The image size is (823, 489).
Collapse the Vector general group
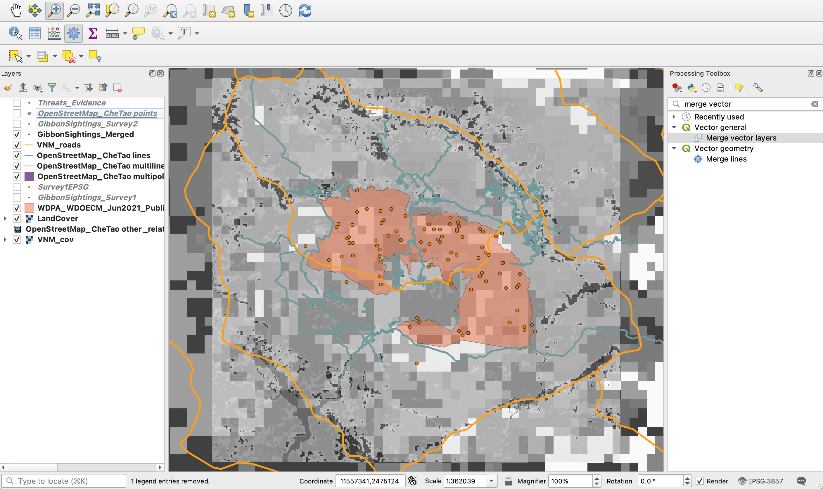(674, 127)
